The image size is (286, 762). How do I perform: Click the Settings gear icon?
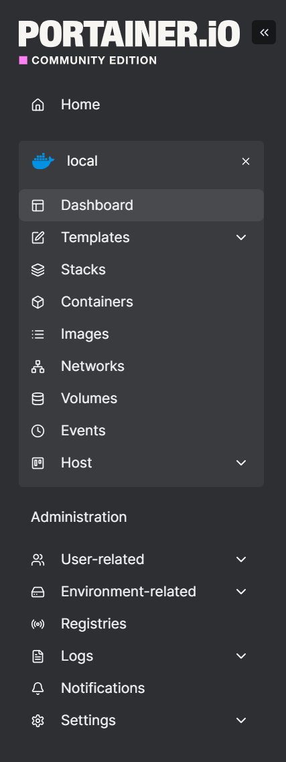click(x=38, y=720)
